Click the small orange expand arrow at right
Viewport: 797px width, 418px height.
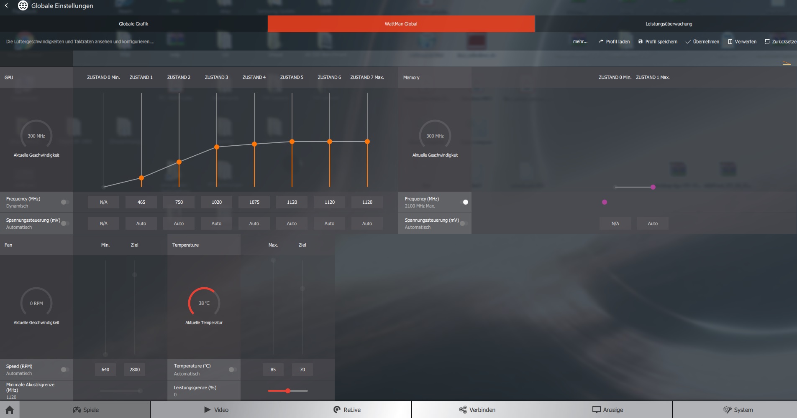click(787, 63)
